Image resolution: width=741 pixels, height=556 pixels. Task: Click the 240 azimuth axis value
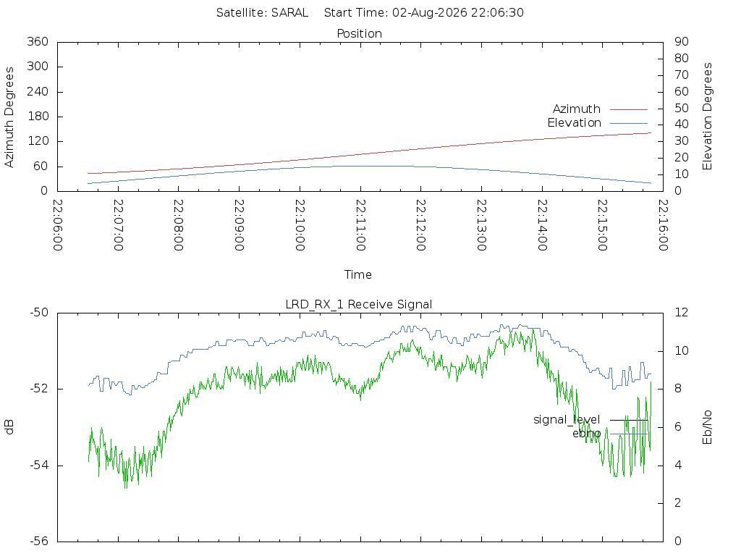tap(38, 91)
